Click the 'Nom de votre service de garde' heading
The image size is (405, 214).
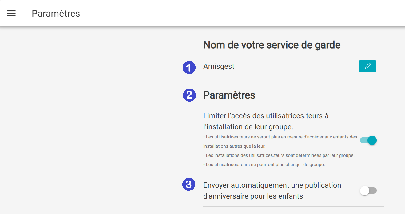272,45
